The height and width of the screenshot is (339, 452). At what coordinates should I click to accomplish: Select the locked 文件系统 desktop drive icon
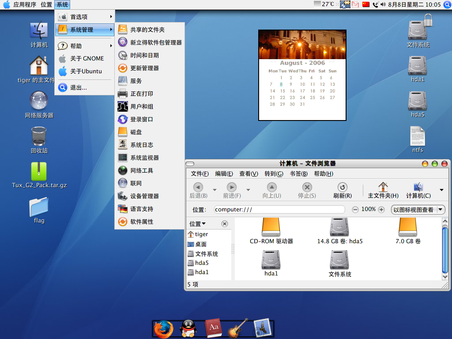tap(418, 30)
